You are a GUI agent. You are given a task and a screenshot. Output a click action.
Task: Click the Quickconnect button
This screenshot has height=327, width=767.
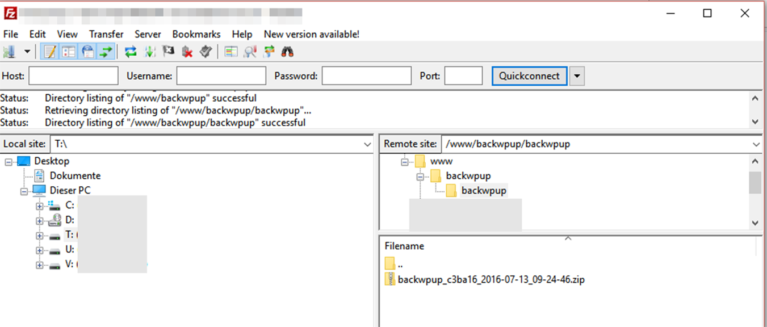coord(529,76)
